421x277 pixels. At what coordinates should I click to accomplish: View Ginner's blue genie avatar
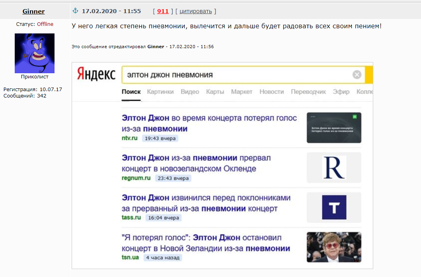[35, 53]
